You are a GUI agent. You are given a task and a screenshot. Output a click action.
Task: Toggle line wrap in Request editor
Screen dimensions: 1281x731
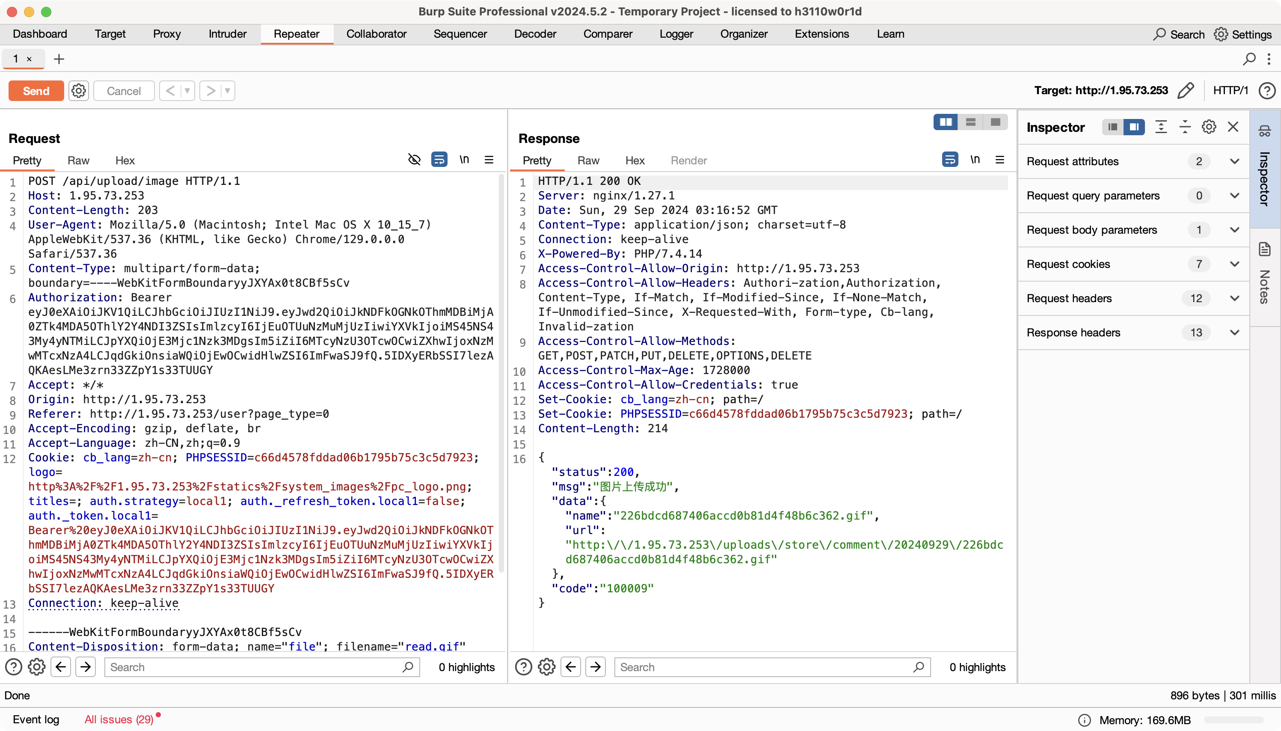[x=439, y=160]
